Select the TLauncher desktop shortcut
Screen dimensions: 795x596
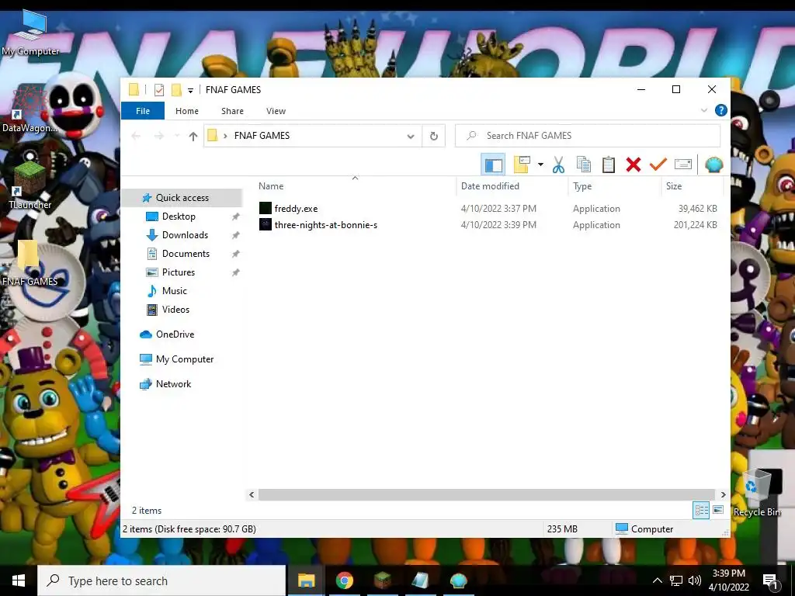point(30,186)
